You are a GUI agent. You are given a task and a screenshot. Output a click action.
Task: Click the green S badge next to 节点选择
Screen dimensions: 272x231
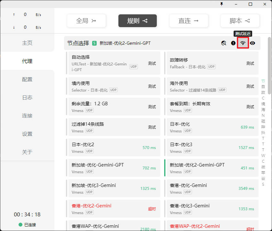[x=94, y=43]
